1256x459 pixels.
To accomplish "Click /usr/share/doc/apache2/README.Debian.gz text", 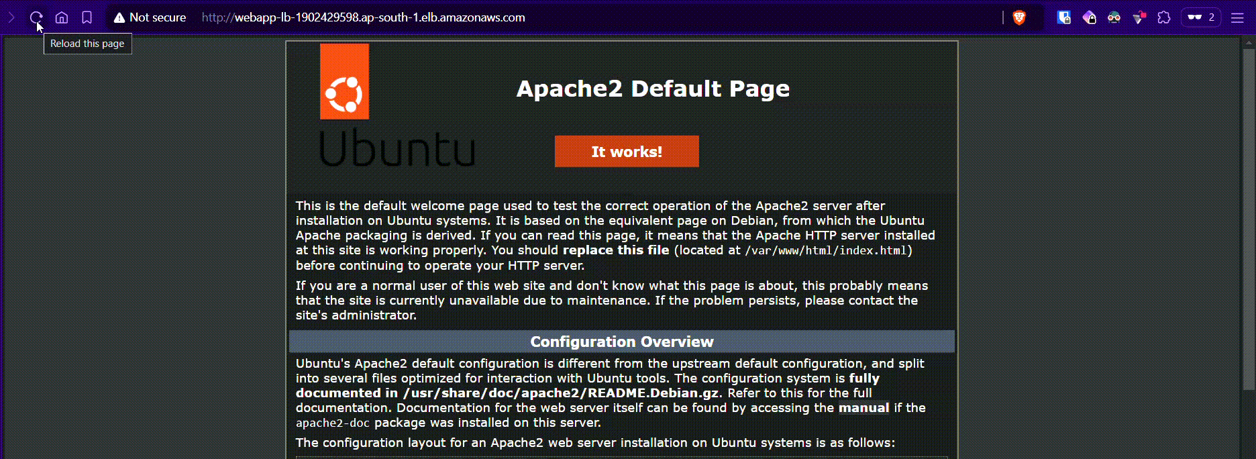I will (x=560, y=393).
